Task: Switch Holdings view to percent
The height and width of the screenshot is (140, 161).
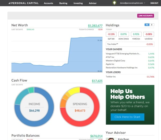Action: click(147, 25)
